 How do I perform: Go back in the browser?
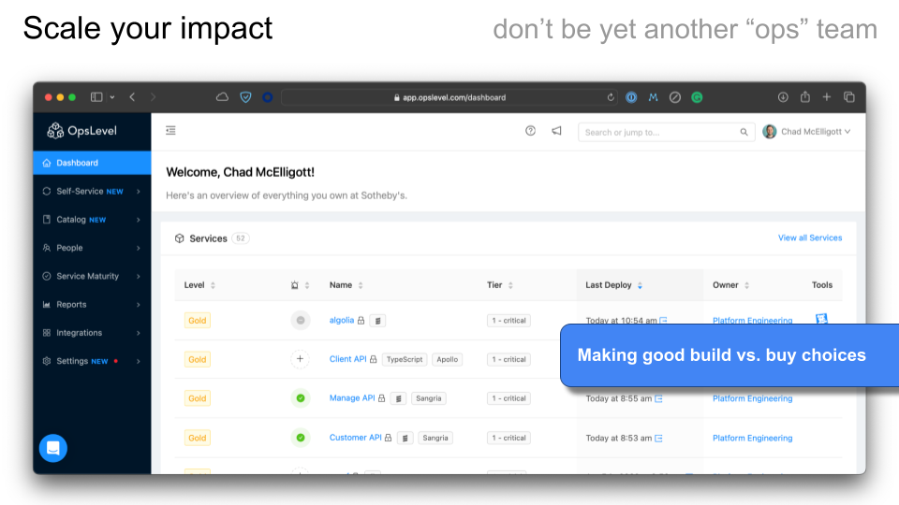coord(132,97)
